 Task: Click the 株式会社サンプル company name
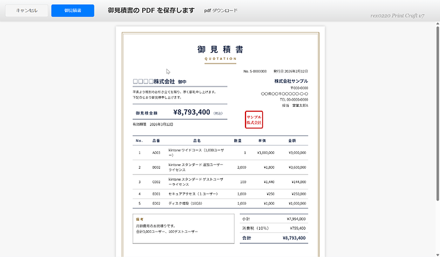pyautogui.click(x=291, y=81)
